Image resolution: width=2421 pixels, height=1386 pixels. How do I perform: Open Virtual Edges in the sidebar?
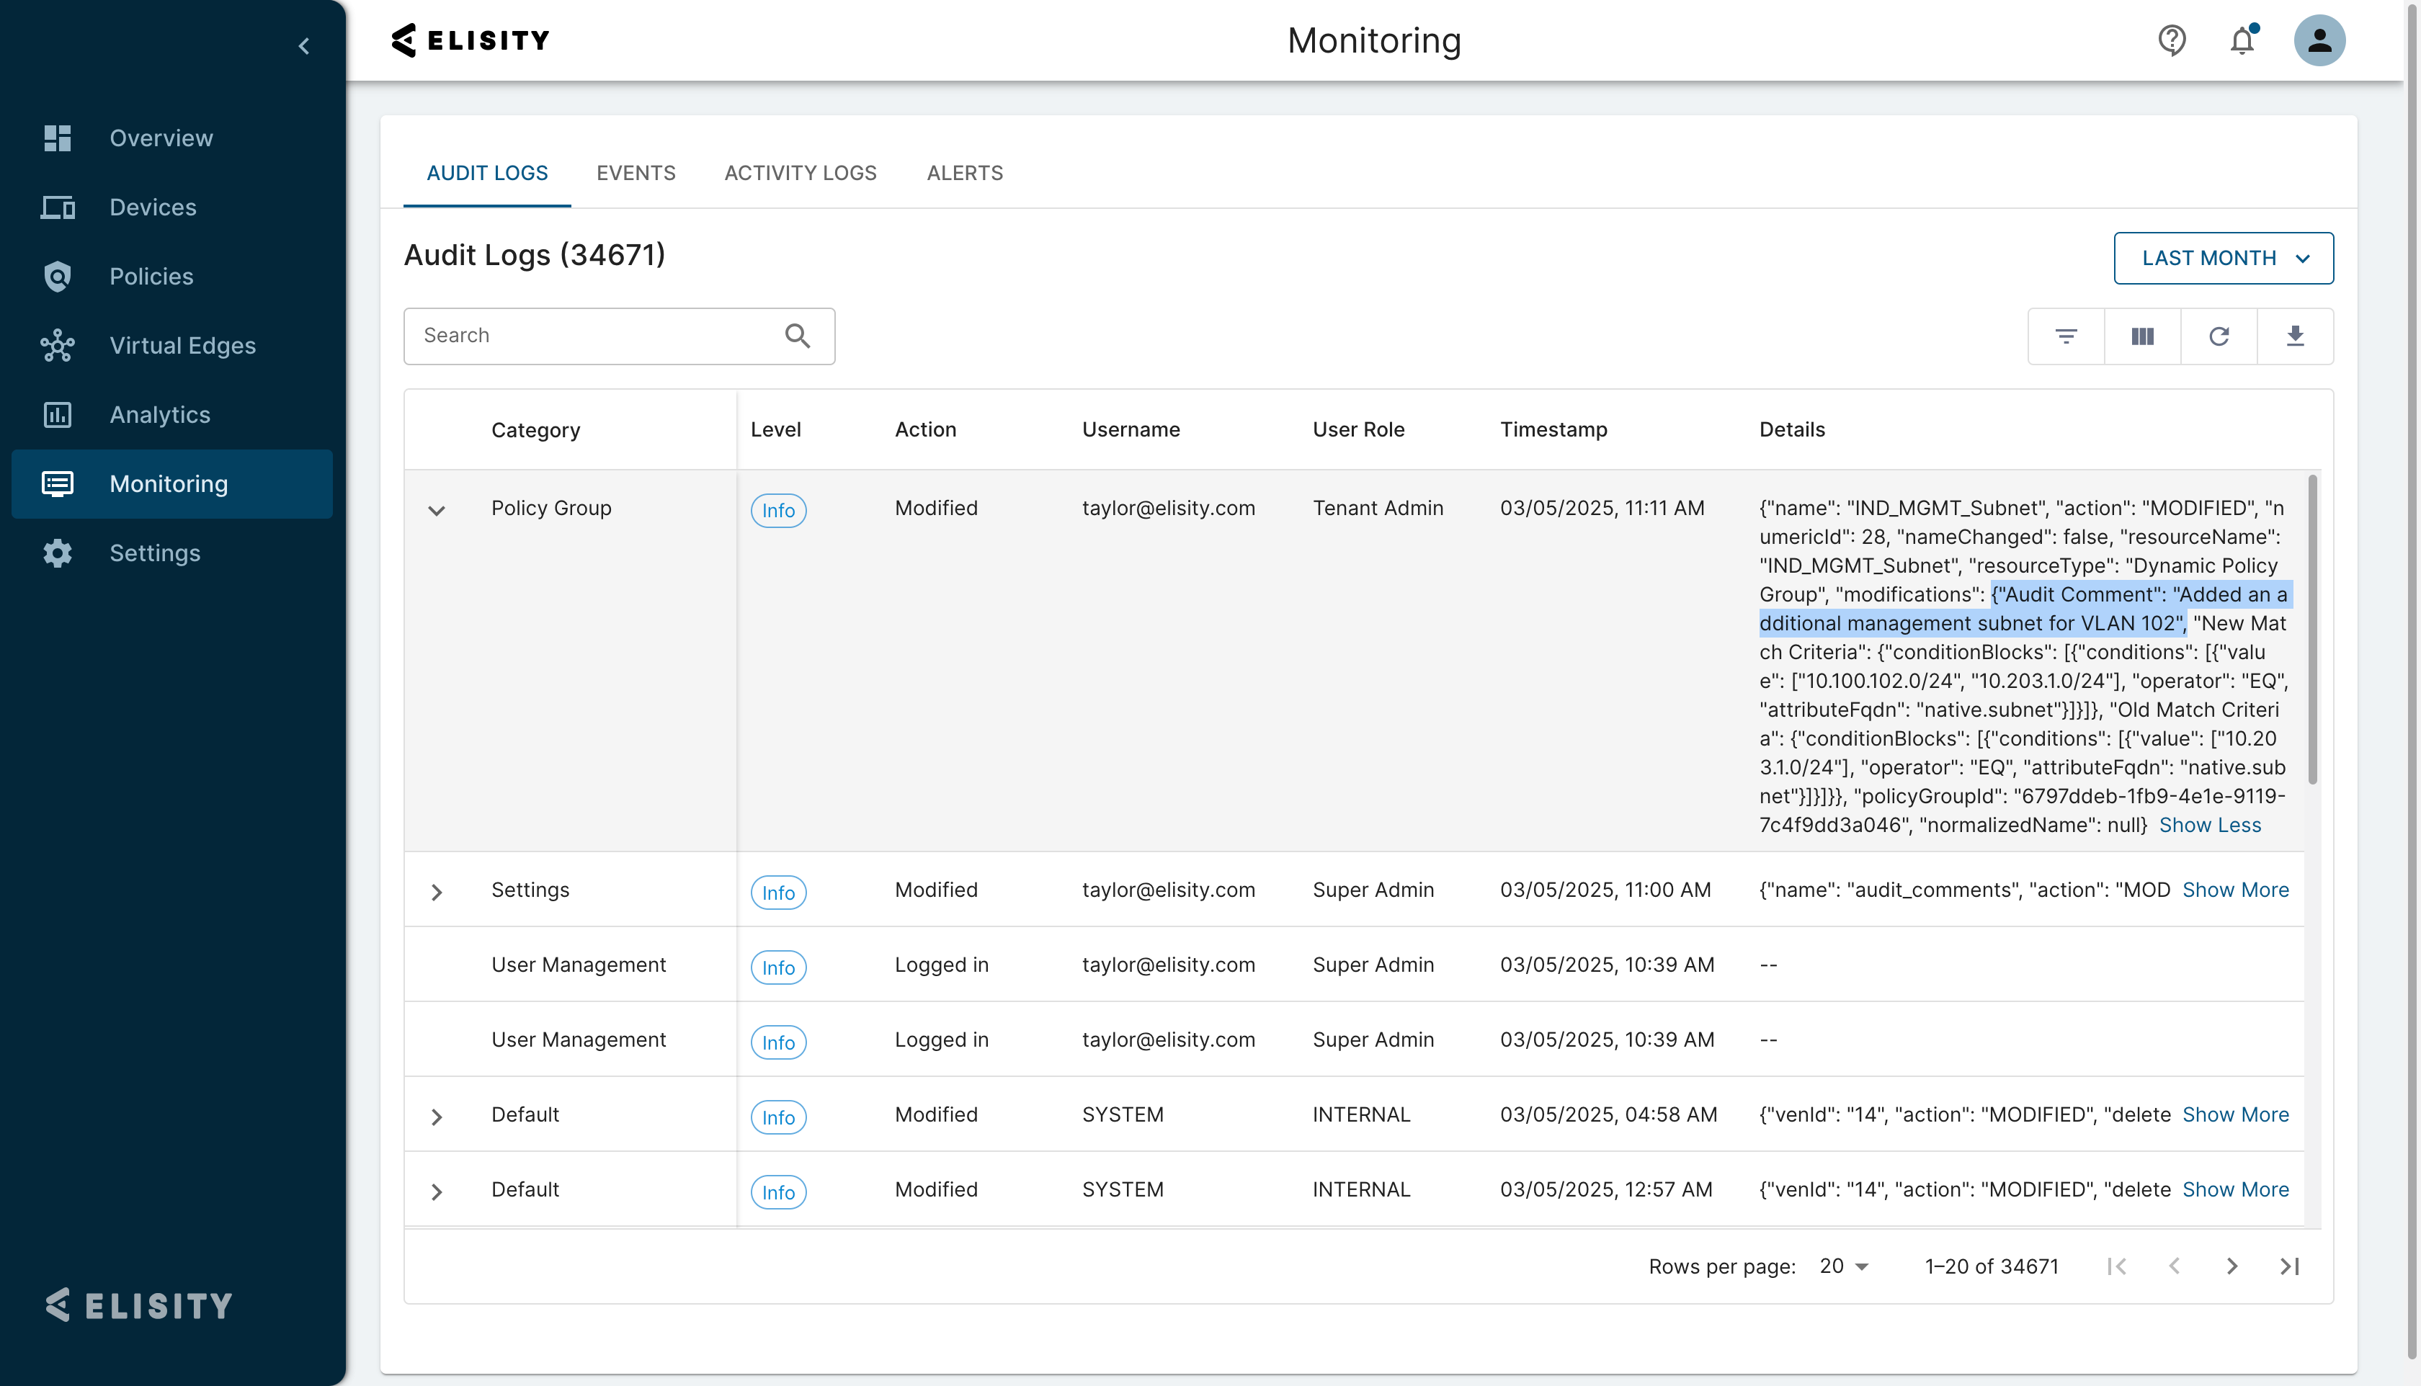point(182,346)
